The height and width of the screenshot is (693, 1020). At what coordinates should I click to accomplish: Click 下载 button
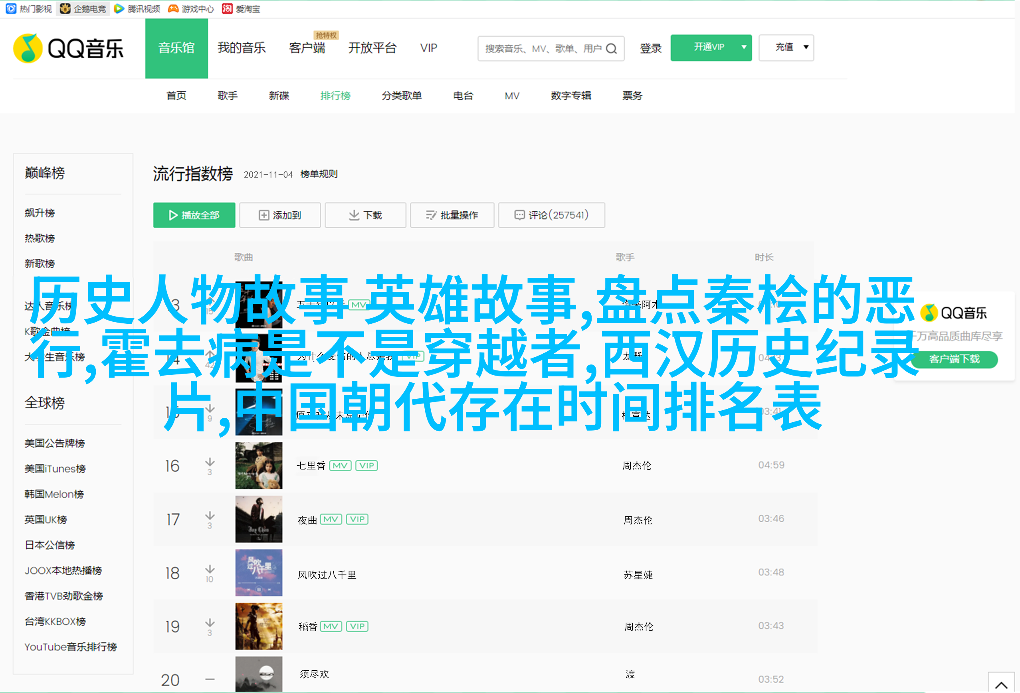pos(365,215)
